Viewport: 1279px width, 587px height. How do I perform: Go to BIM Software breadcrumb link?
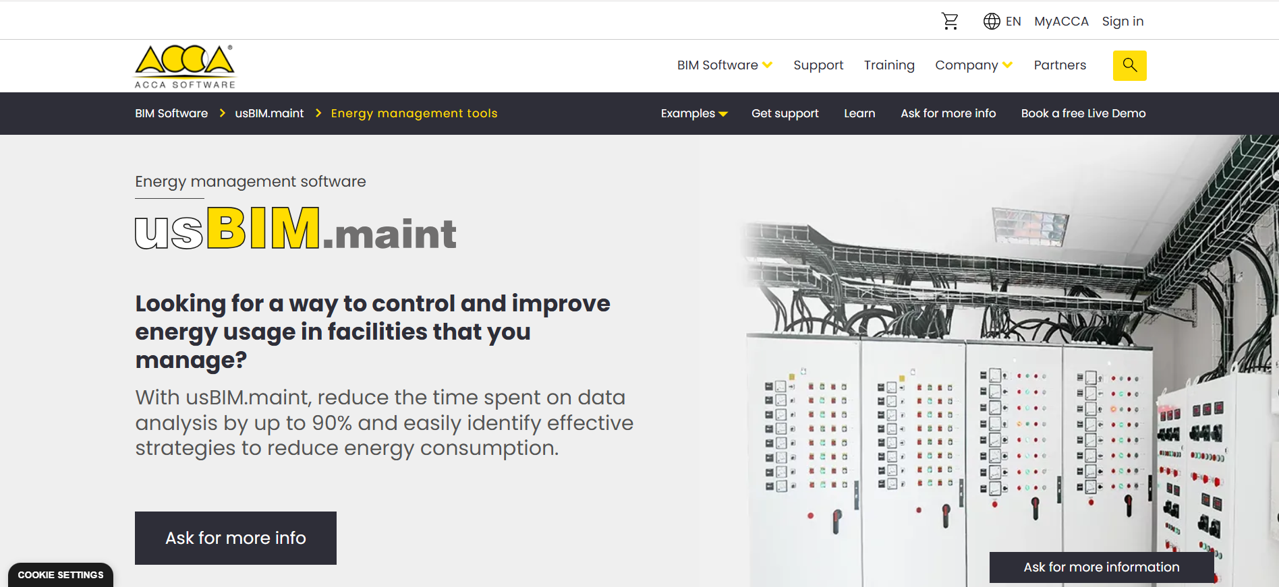pyautogui.click(x=171, y=113)
